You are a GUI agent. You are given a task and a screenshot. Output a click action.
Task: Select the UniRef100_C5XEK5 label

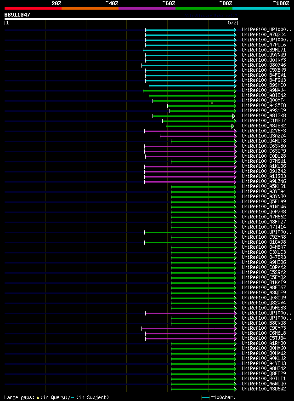[x=264, y=70]
